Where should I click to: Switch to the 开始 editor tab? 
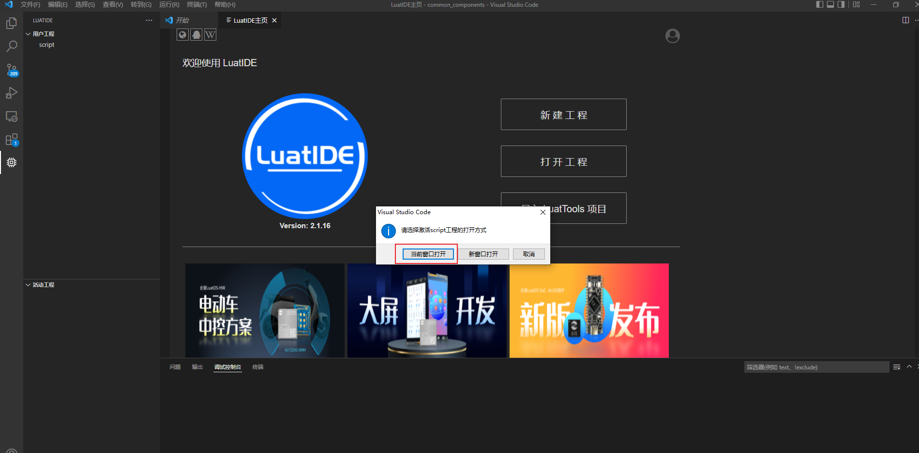[189, 20]
